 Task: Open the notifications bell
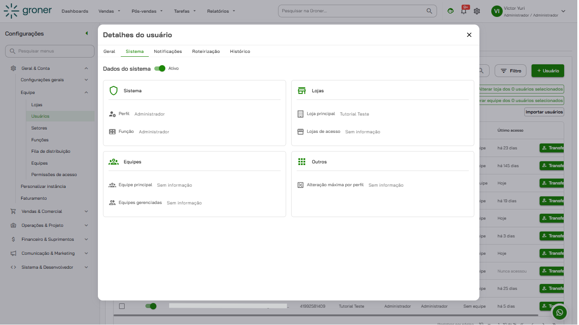pyautogui.click(x=464, y=11)
